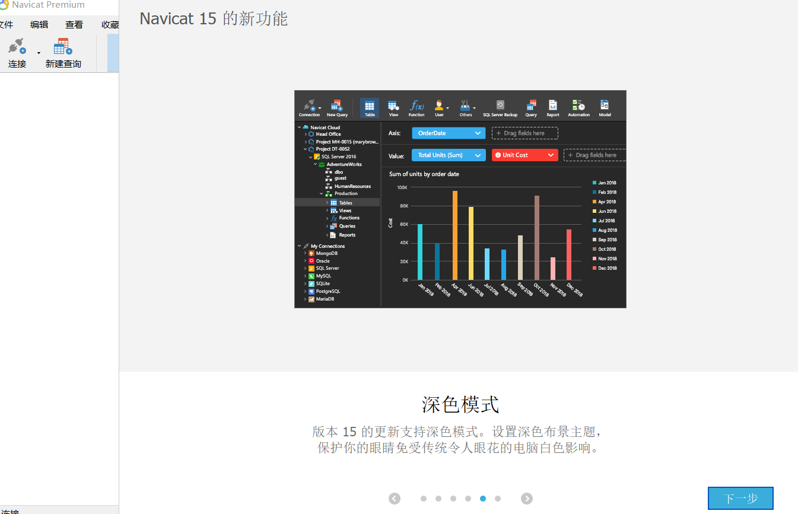Click the Dec 2018 legend color swatch
This screenshot has width=798, height=514.
[594, 268]
